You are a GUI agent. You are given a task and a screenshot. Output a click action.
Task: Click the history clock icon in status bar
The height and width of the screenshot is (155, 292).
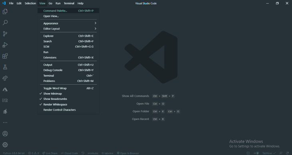point(83,153)
